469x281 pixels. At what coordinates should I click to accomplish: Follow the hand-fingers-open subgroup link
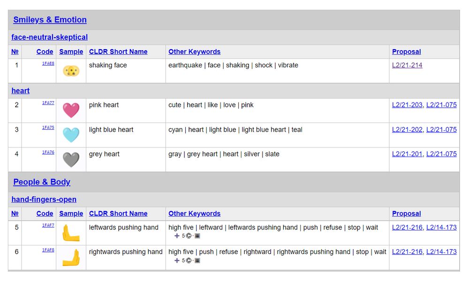coord(44,199)
